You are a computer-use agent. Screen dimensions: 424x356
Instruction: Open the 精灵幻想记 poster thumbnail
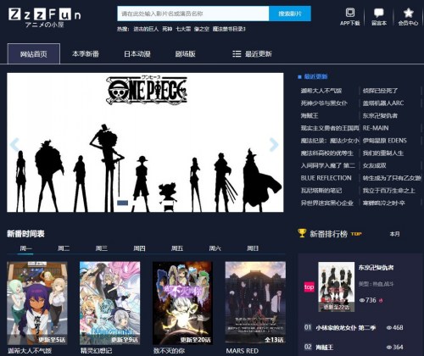click(x=109, y=303)
